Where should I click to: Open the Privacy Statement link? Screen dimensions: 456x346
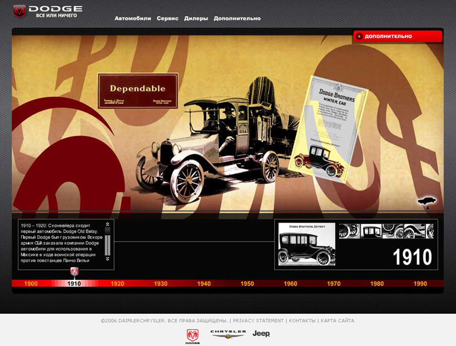coord(258,321)
